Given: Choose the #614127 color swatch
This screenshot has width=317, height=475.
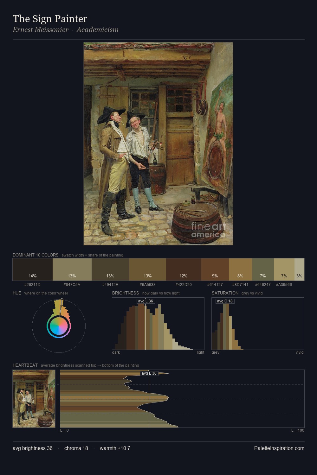Looking at the screenshot, I should pos(215,269).
